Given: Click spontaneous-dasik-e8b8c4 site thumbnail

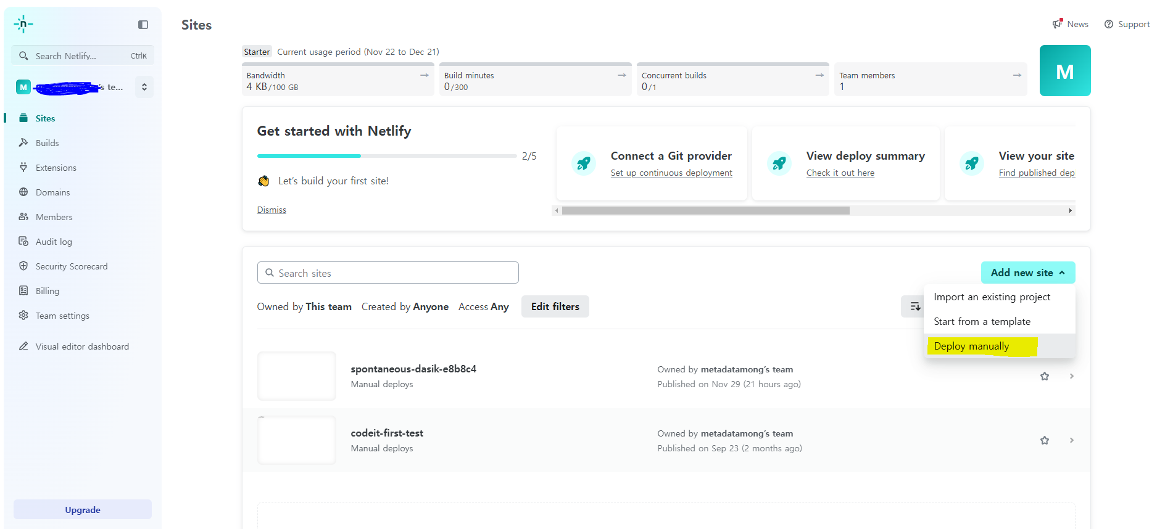Looking at the screenshot, I should 297,376.
